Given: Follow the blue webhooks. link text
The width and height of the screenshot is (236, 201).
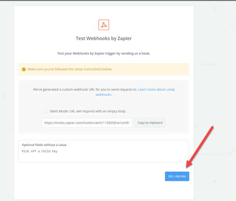Looking at the screenshot, I should 104,95.
